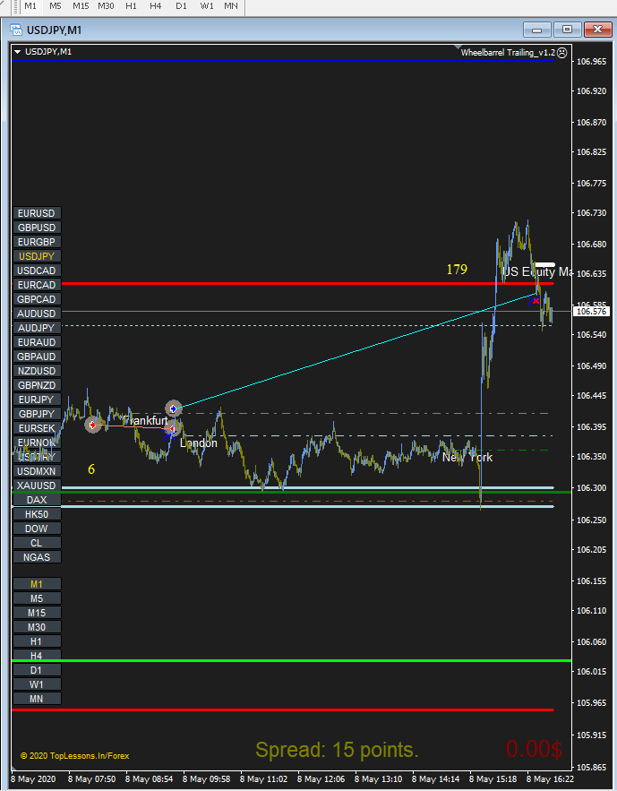Image resolution: width=617 pixels, height=791 pixels.
Task: Load the USDCAD chart button
Action: click(37, 271)
